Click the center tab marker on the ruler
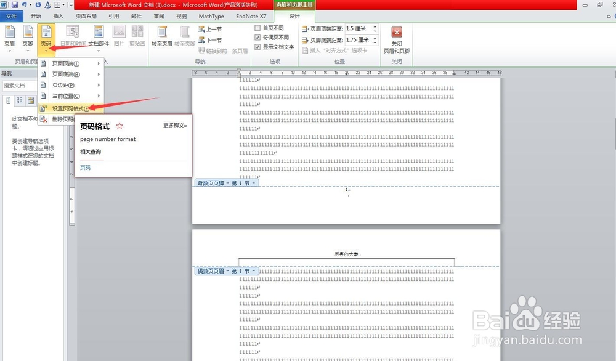616x361 pixels. pos(346,73)
